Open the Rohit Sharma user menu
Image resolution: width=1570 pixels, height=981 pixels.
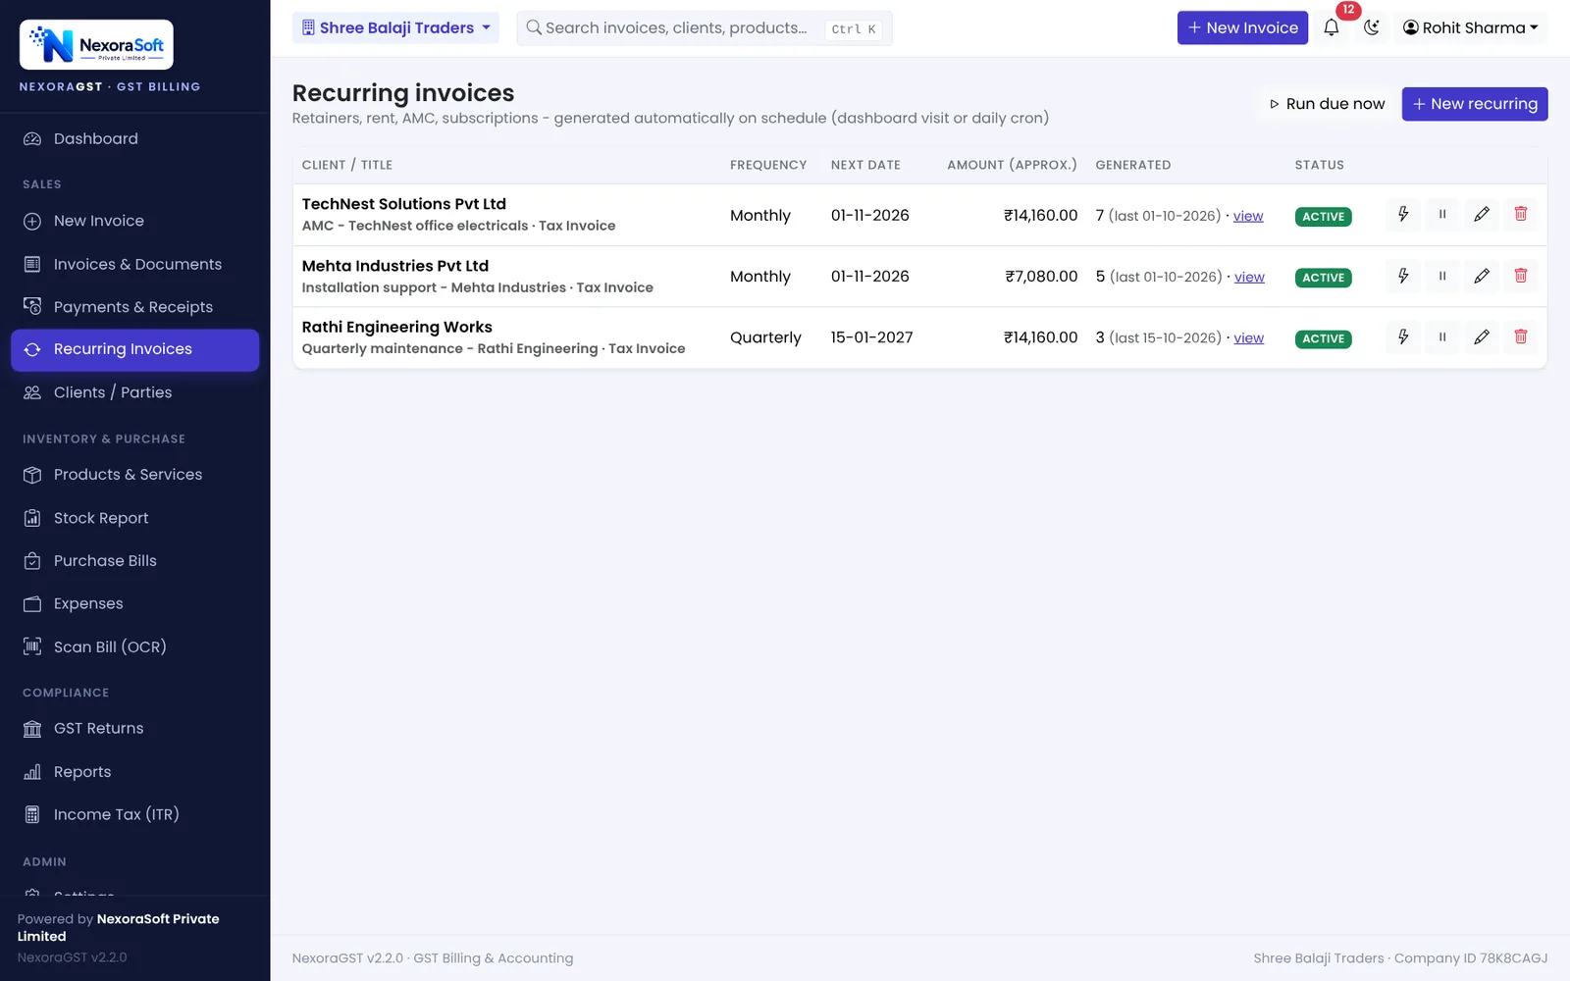point(1471,27)
